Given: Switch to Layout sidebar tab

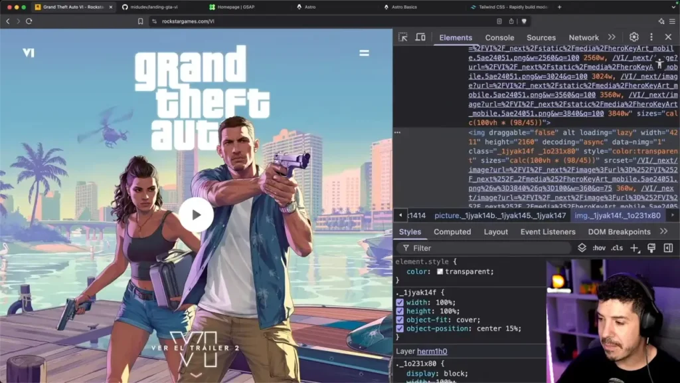Looking at the screenshot, I should coord(495,232).
